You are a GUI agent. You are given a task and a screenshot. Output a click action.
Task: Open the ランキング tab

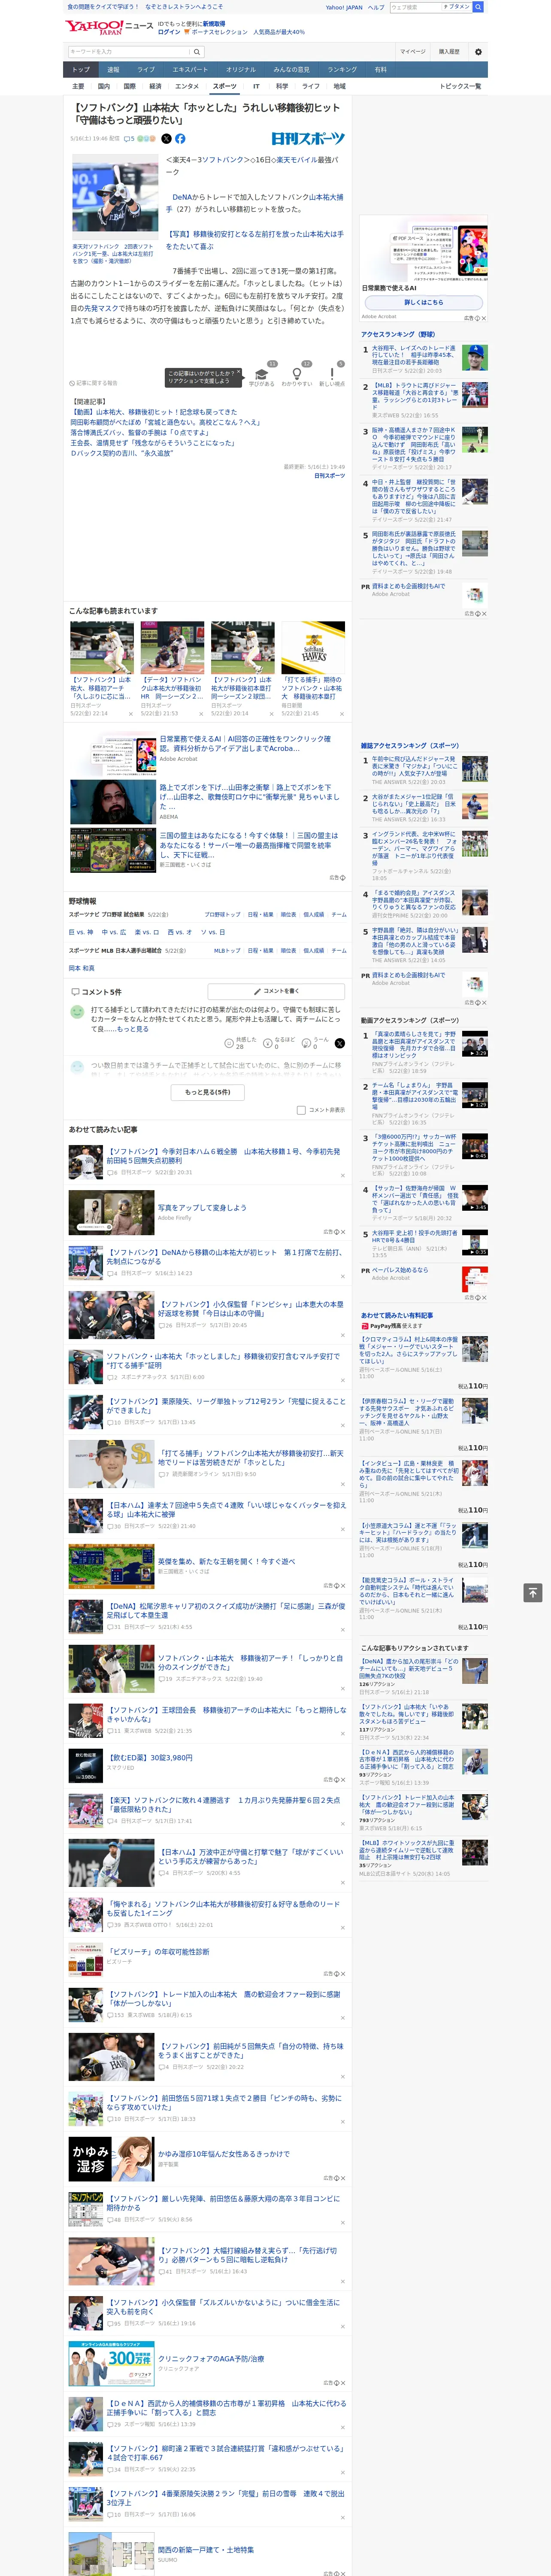tap(342, 70)
